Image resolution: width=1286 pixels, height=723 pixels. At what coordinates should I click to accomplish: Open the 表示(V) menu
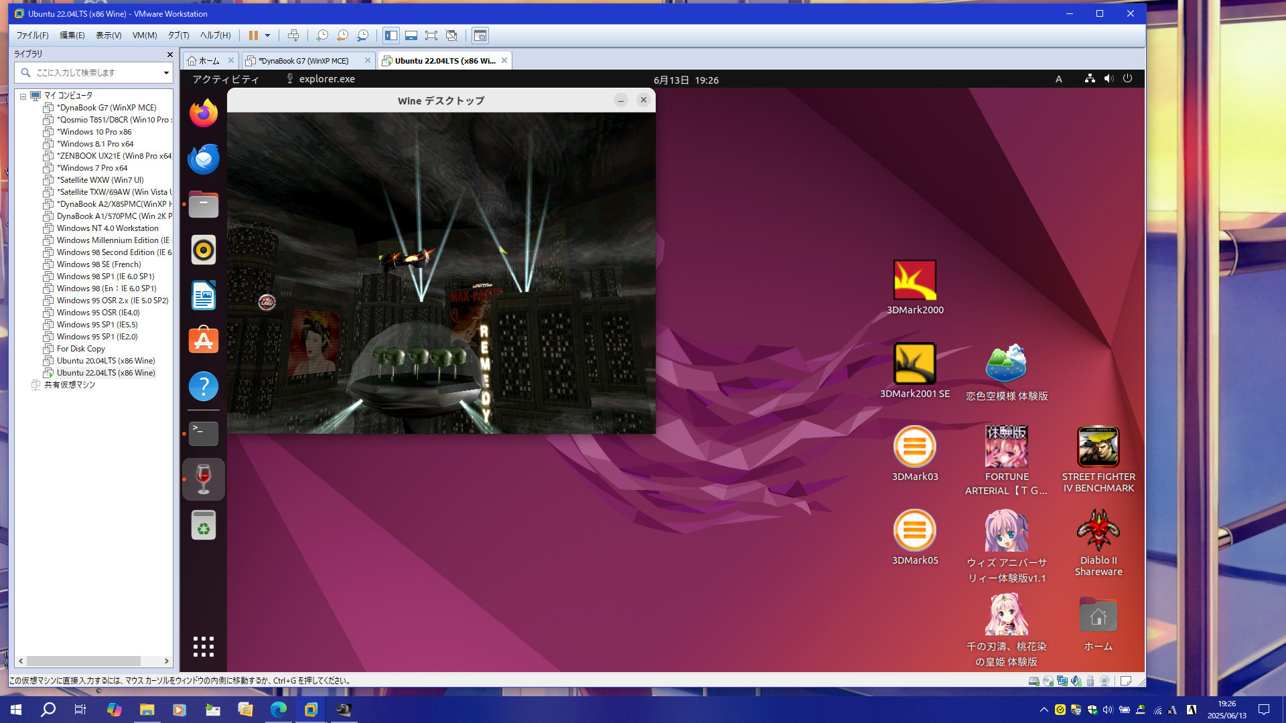pos(109,35)
